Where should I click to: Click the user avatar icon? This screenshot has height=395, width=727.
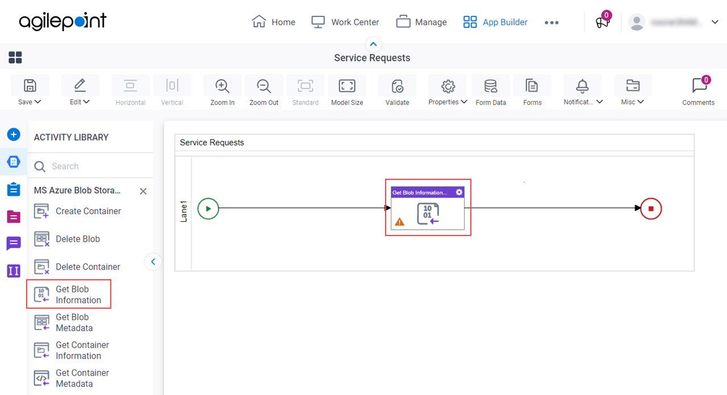point(637,22)
